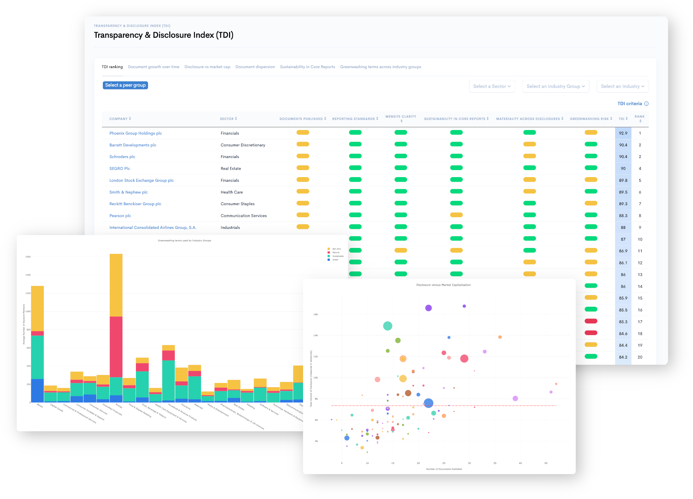Select the Communication Services sector cell
The image size is (693, 499).
tap(244, 216)
